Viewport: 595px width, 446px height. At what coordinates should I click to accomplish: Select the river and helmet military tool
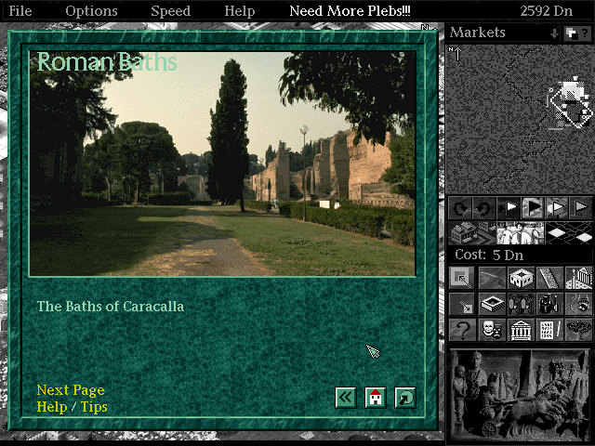click(x=578, y=304)
